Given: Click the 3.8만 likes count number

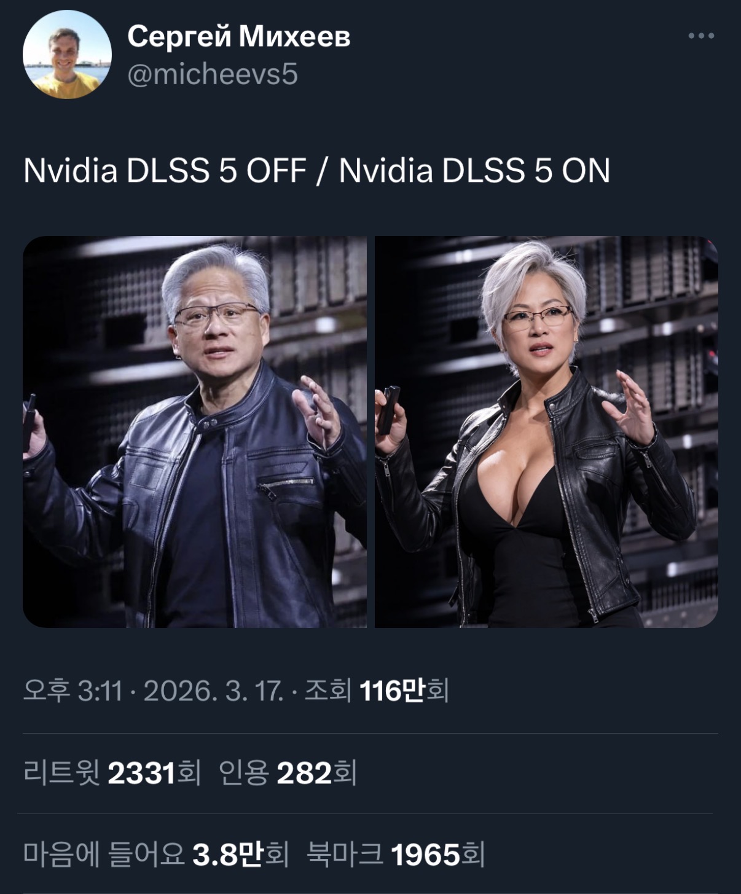Looking at the screenshot, I should click(x=228, y=855).
